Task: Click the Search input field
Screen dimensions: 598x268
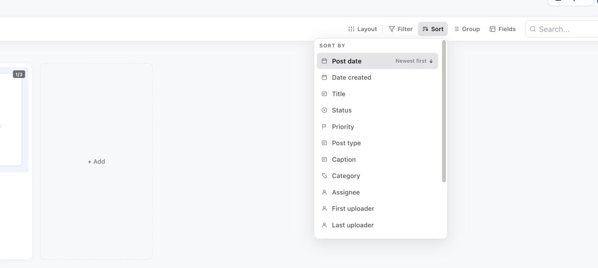Action: (x=562, y=29)
